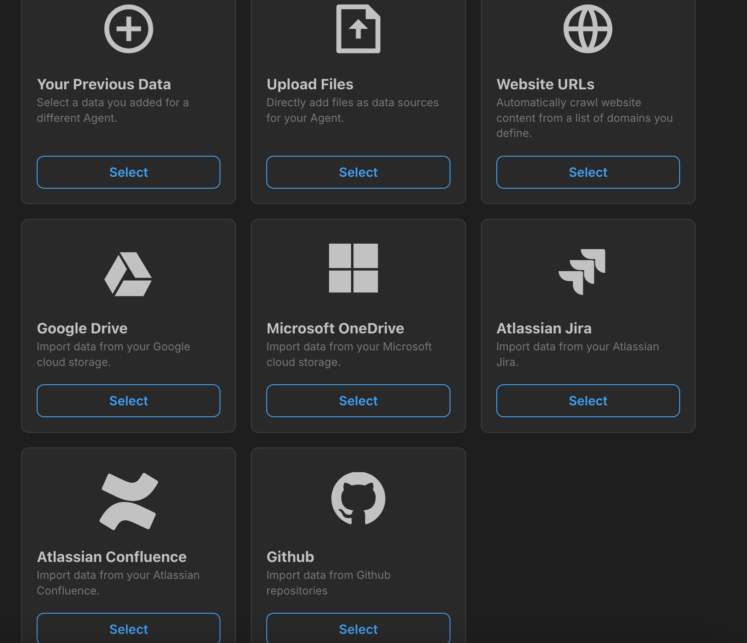
Task: Click 'Select a data you added' description
Action: click(x=113, y=110)
